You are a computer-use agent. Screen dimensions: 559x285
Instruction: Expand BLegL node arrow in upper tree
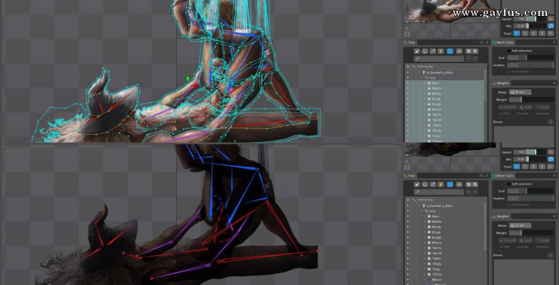pos(425,99)
